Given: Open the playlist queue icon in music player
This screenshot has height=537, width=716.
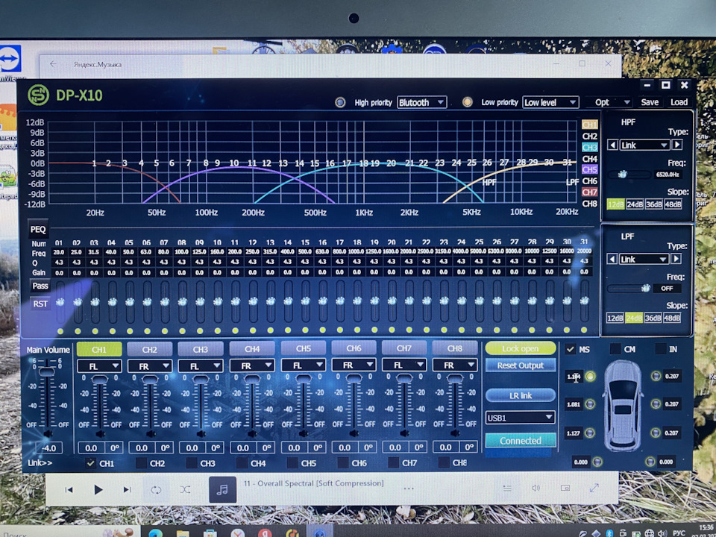Looking at the screenshot, I should click(x=507, y=488).
